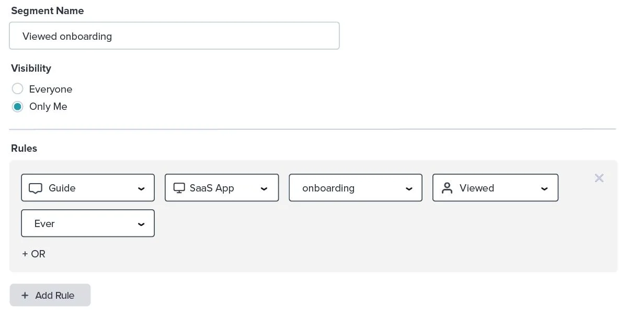Click the Everyone option label
The height and width of the screenshot is (316, 628).
click(x=51, y=89)
